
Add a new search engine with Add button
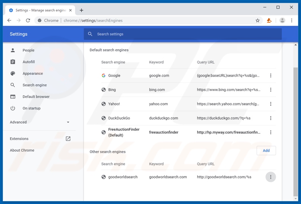click(266, 151)
